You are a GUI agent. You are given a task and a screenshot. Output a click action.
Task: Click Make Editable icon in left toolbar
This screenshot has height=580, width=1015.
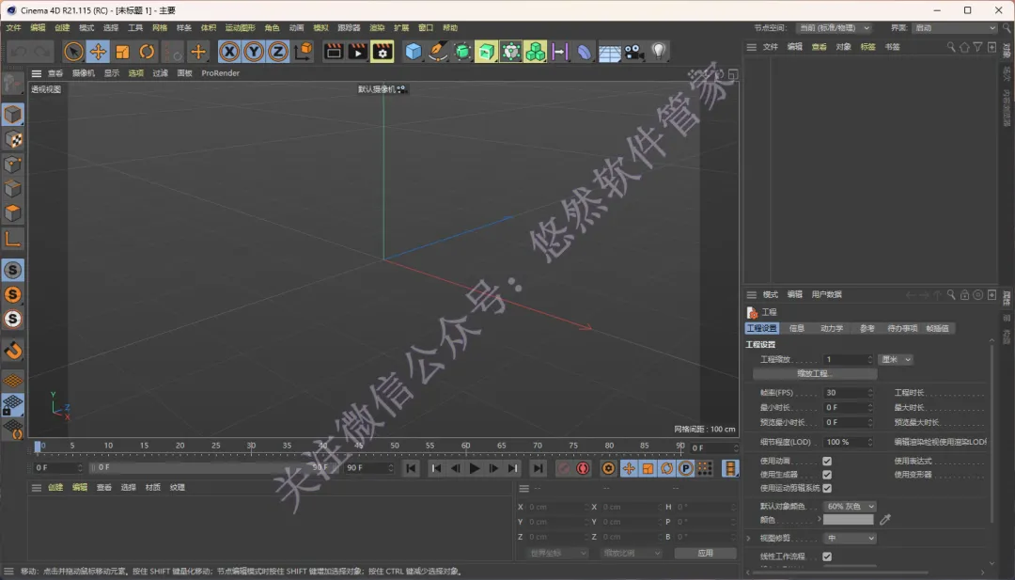click(x=12, y=84)
